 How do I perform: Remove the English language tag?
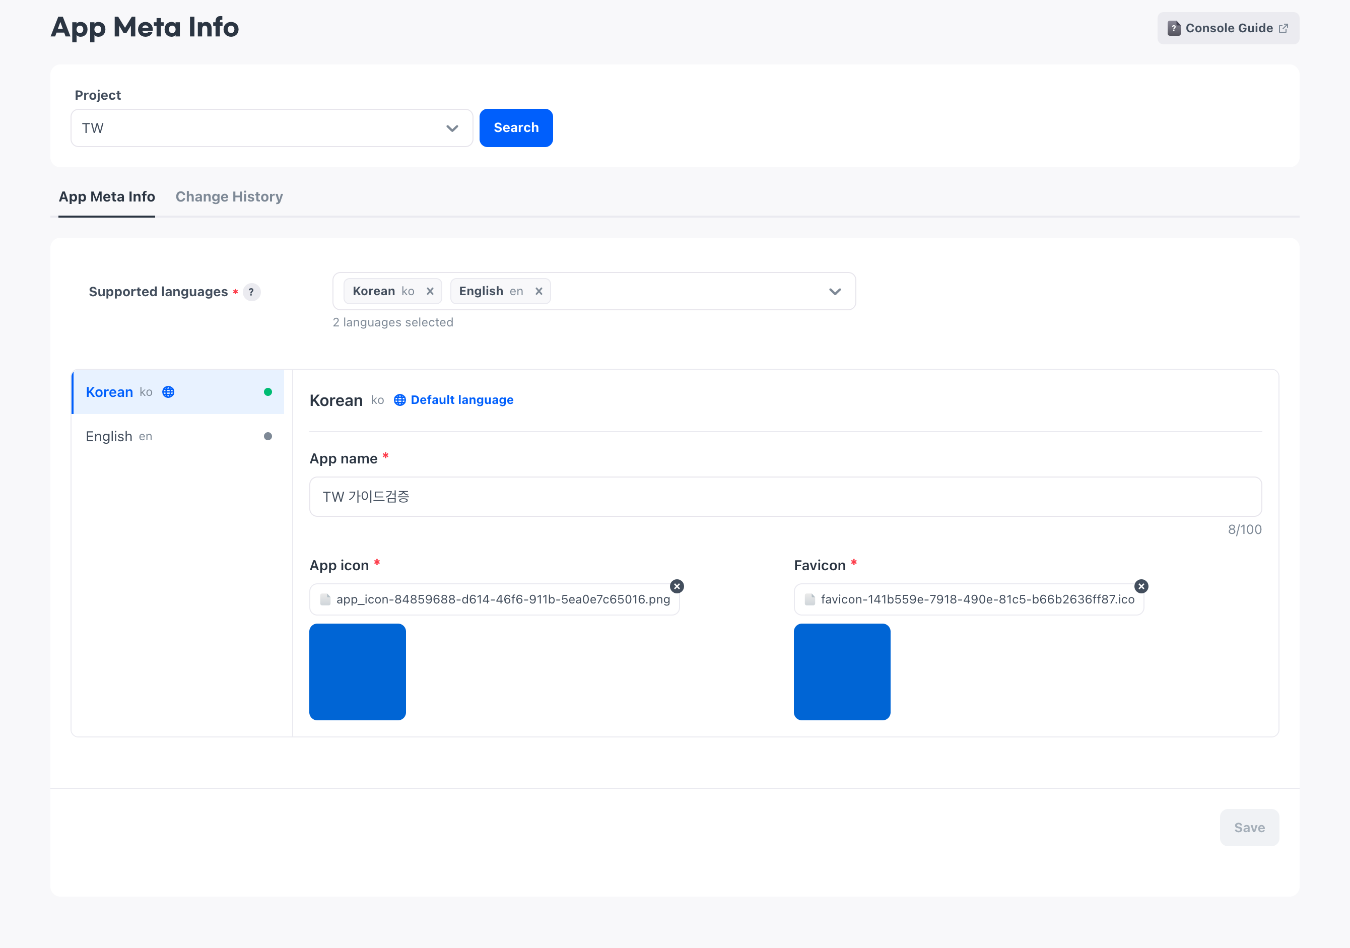click(538, 291)
